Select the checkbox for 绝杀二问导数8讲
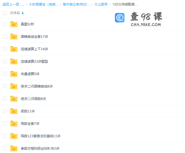 coord(5,99)
